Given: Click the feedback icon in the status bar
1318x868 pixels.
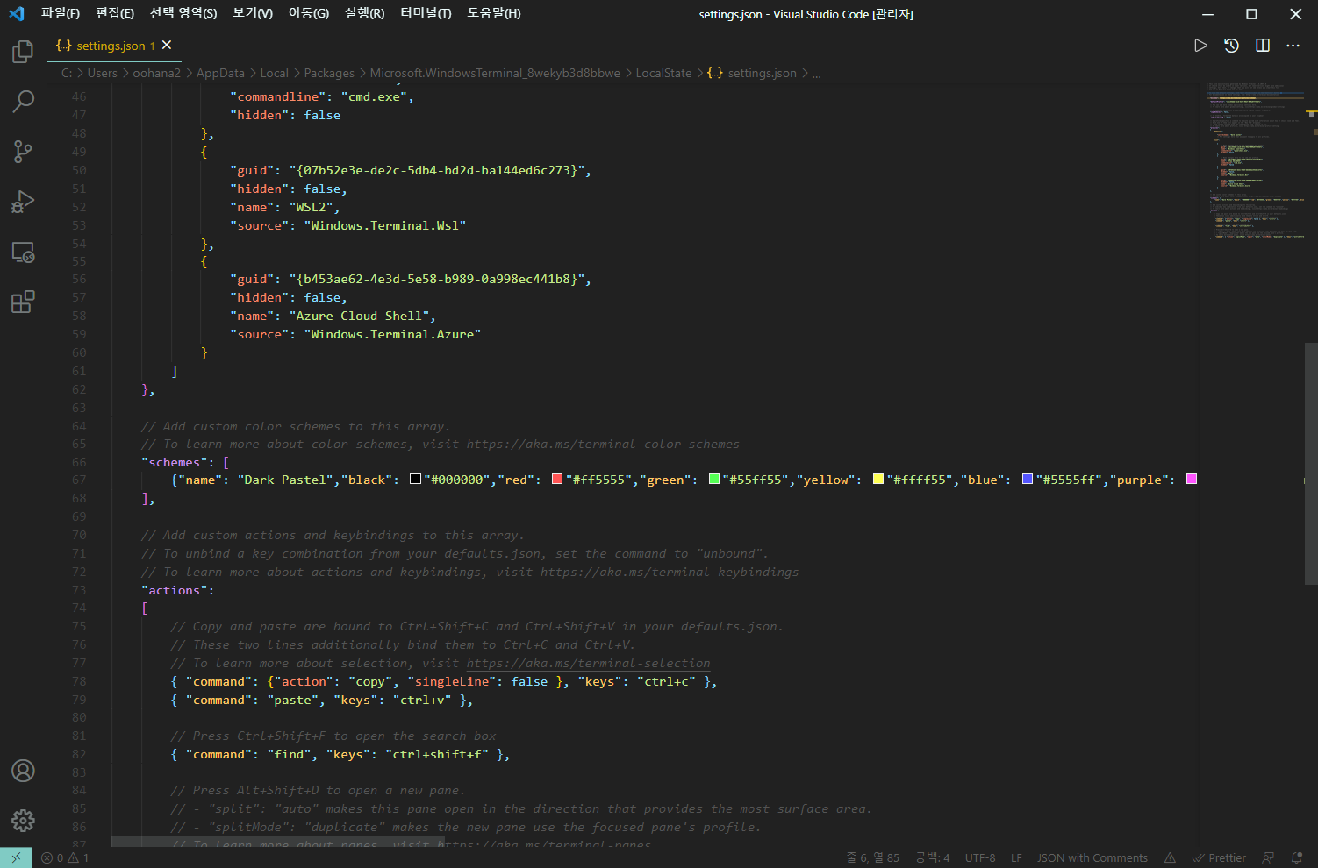Looking at the screenshot, I should point(1268,857).
